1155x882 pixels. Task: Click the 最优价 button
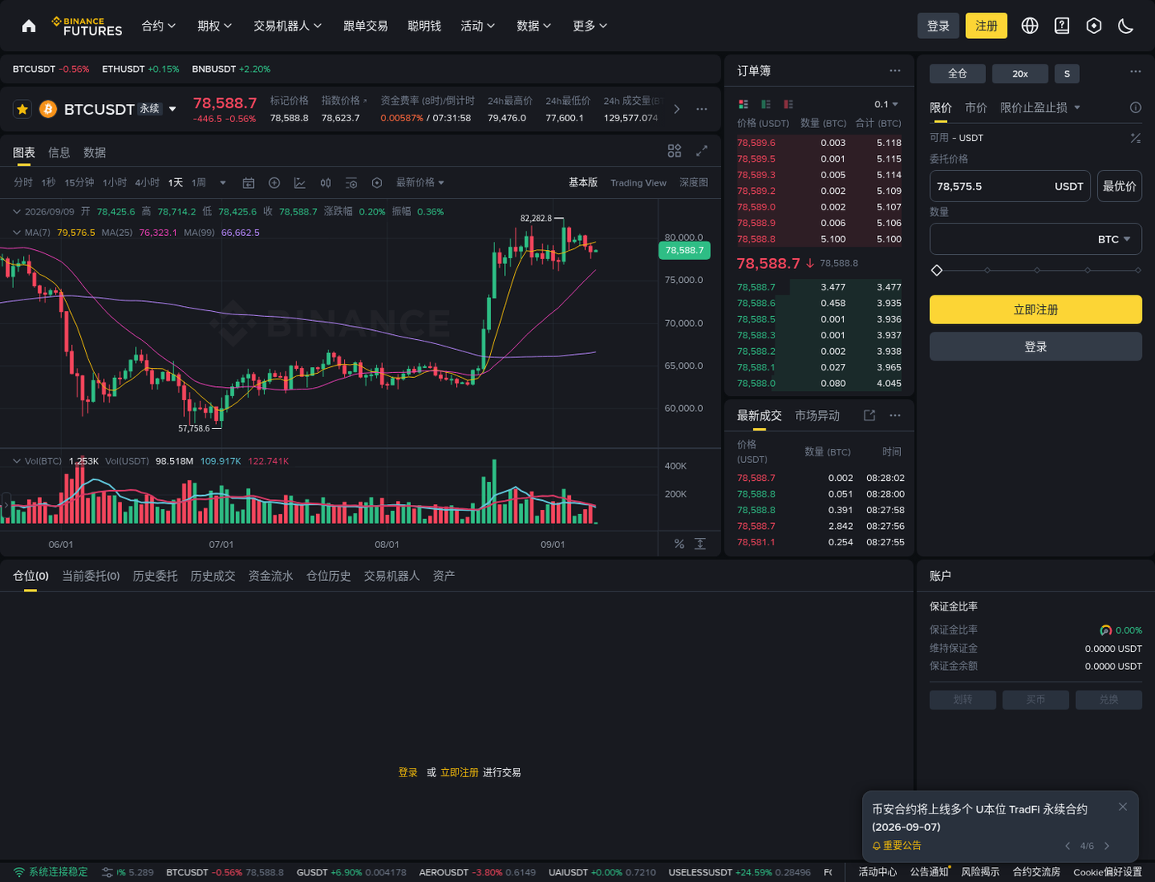click(x=1120, y=186)
